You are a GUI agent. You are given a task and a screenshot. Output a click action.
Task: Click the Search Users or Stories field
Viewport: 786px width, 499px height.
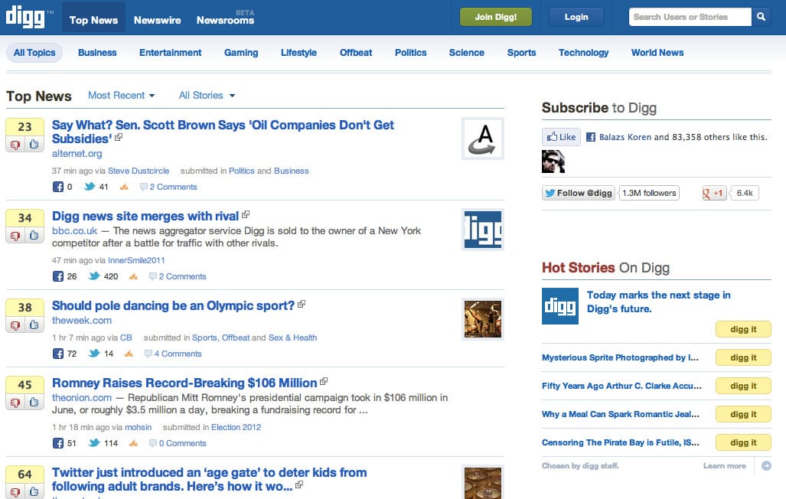tap(690, 17)
